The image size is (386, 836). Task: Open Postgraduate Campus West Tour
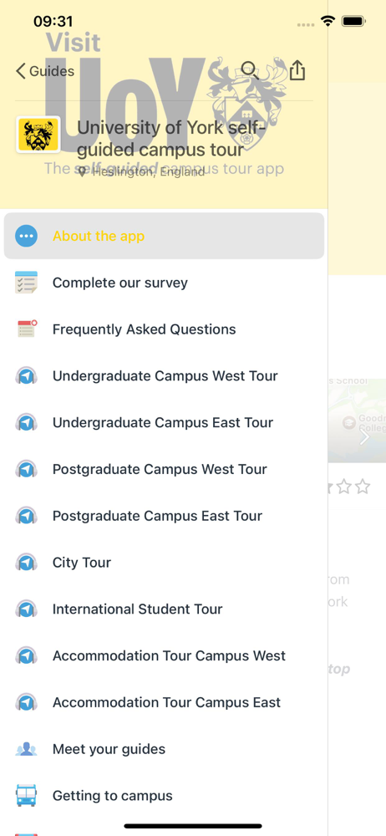164,469
